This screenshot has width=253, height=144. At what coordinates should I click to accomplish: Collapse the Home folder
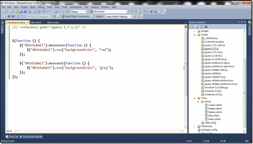click(x=198, y=101)
